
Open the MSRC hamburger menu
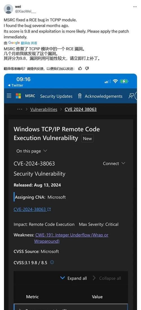point(9,96)
